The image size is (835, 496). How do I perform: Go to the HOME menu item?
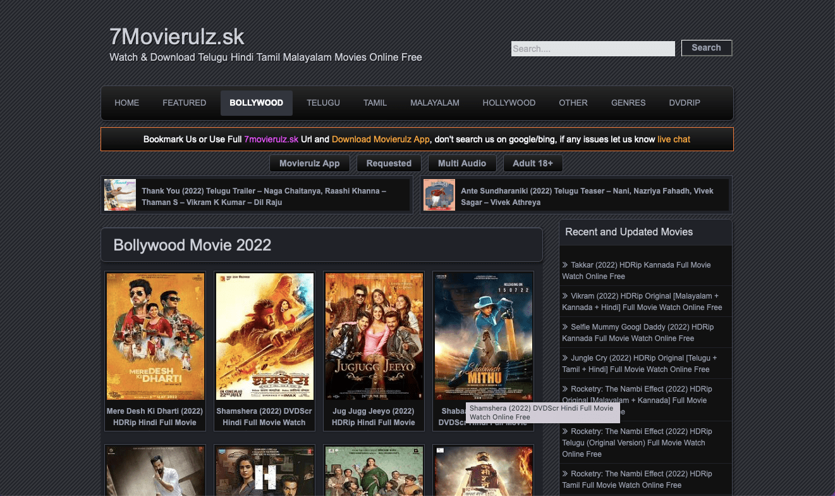[126, 102]
